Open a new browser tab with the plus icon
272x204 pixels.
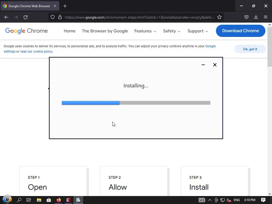point(65,6)
